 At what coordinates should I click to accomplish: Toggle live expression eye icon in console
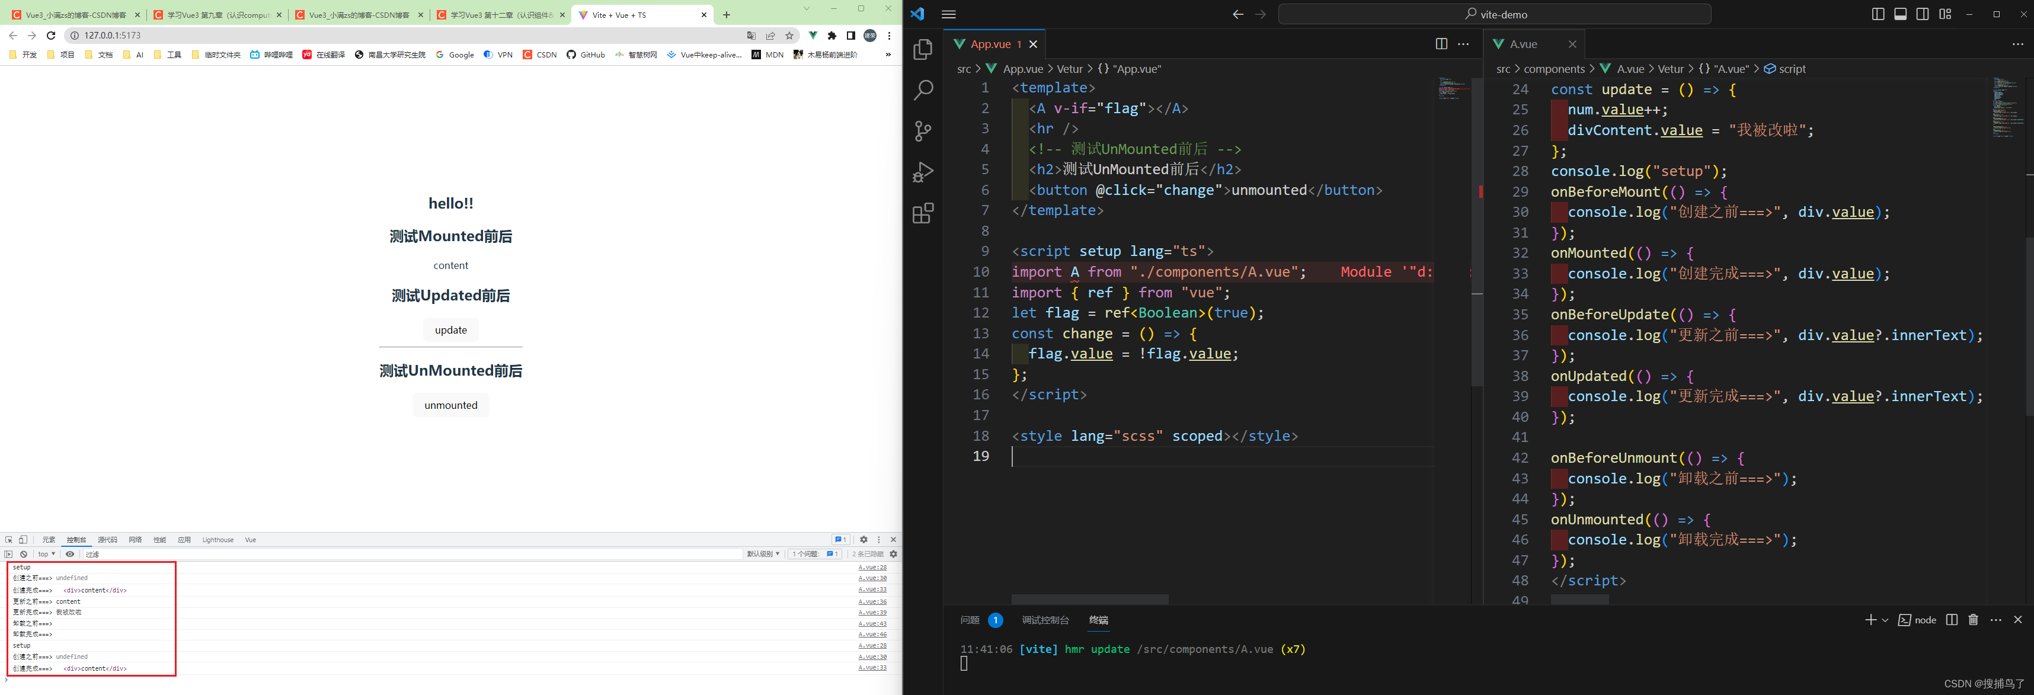point(71,555)
